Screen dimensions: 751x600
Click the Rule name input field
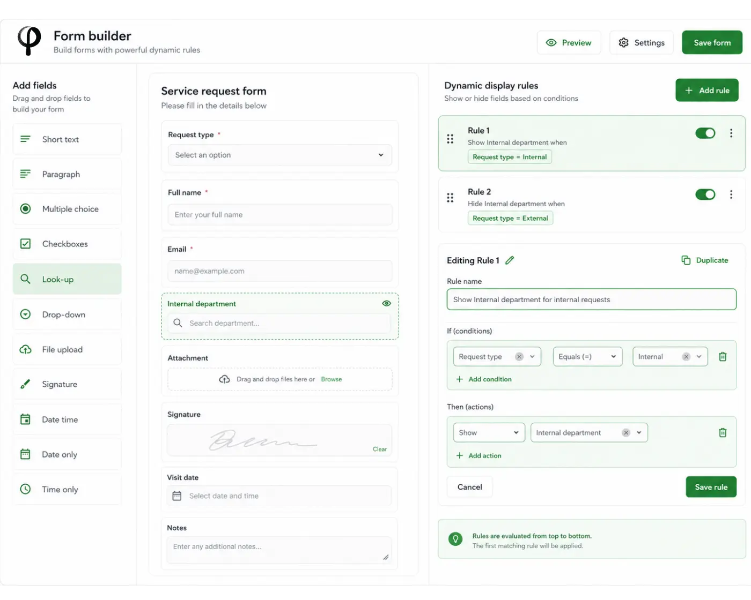[591, 299]
